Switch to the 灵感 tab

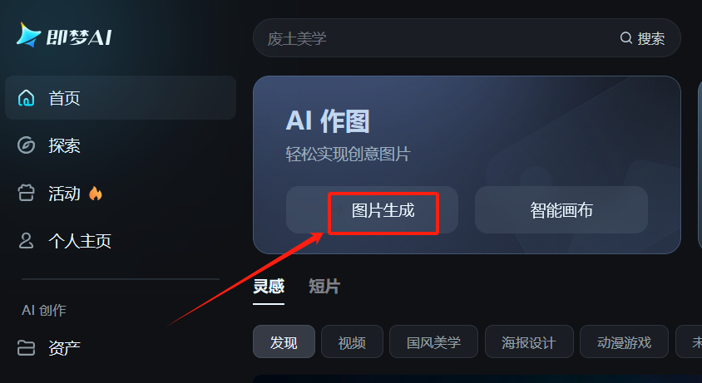(269, 287)
